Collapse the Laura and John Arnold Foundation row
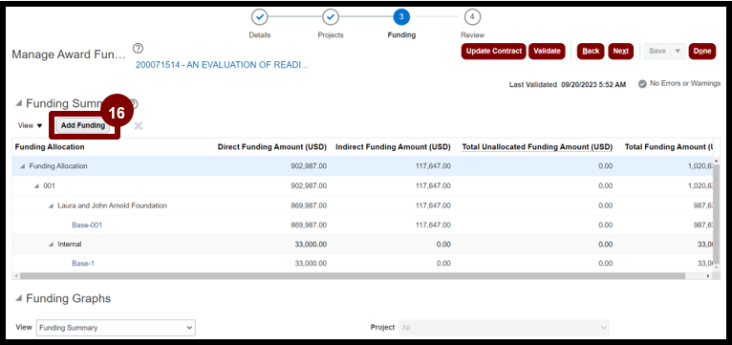The width and height of the screenshot is (732, 345). point(52,205)
